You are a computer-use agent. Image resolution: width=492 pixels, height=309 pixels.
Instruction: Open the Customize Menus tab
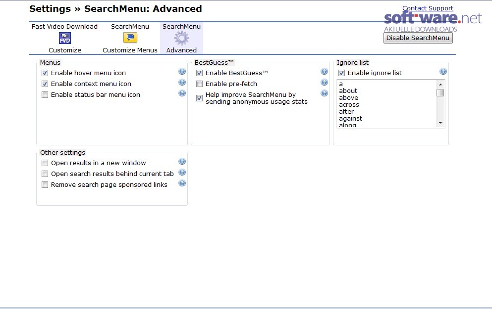pos(130,38)
